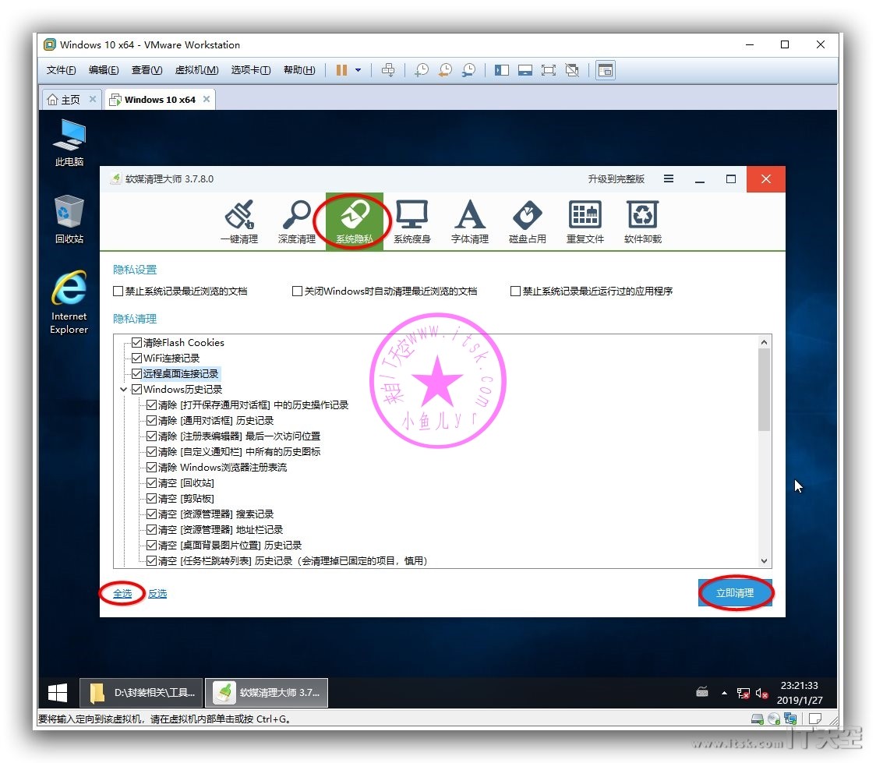
Task: Click the privacy list scroll-up arrow
Action: (764, 342)
